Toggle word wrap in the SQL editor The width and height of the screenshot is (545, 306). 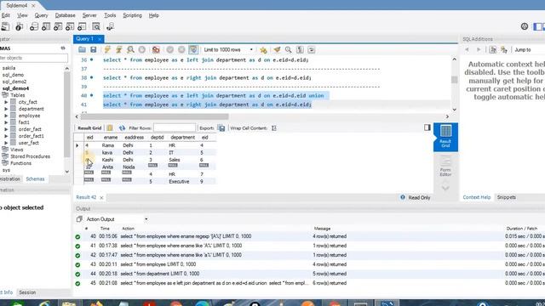click(312, 49)
